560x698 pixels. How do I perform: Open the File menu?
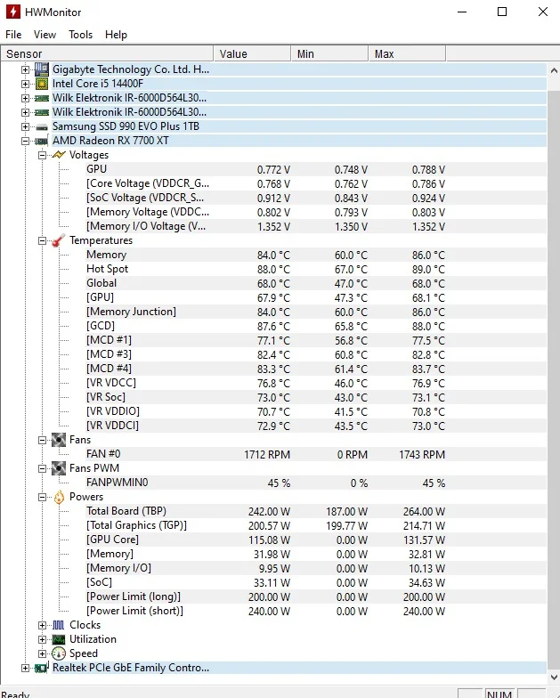pos(13,34)
